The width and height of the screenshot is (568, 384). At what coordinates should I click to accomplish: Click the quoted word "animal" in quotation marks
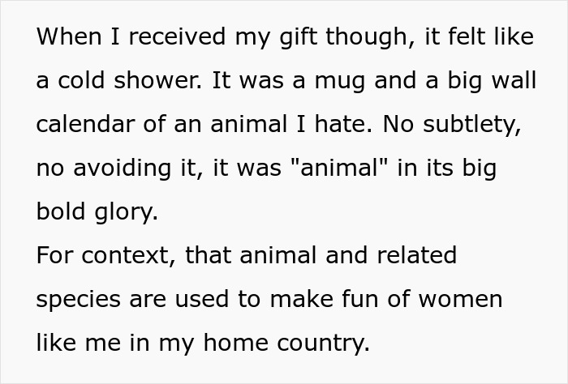point(329,168)
